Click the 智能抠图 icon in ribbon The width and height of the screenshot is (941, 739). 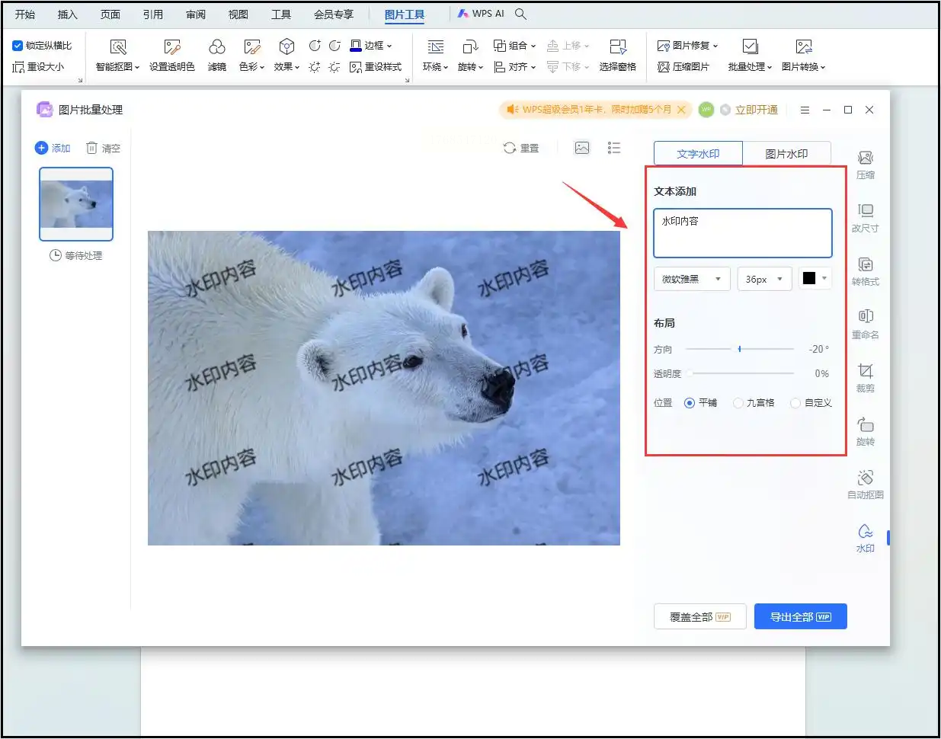click(x=117, y=48)
